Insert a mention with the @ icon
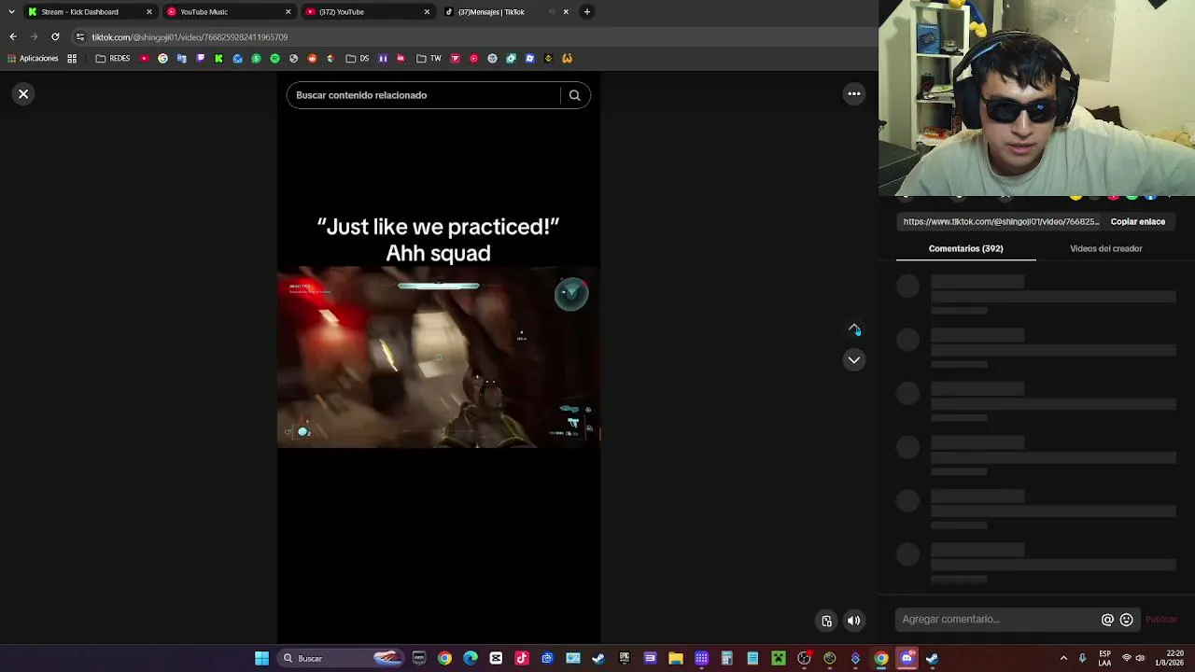1195x672 pixels. tap(1107, 620)
